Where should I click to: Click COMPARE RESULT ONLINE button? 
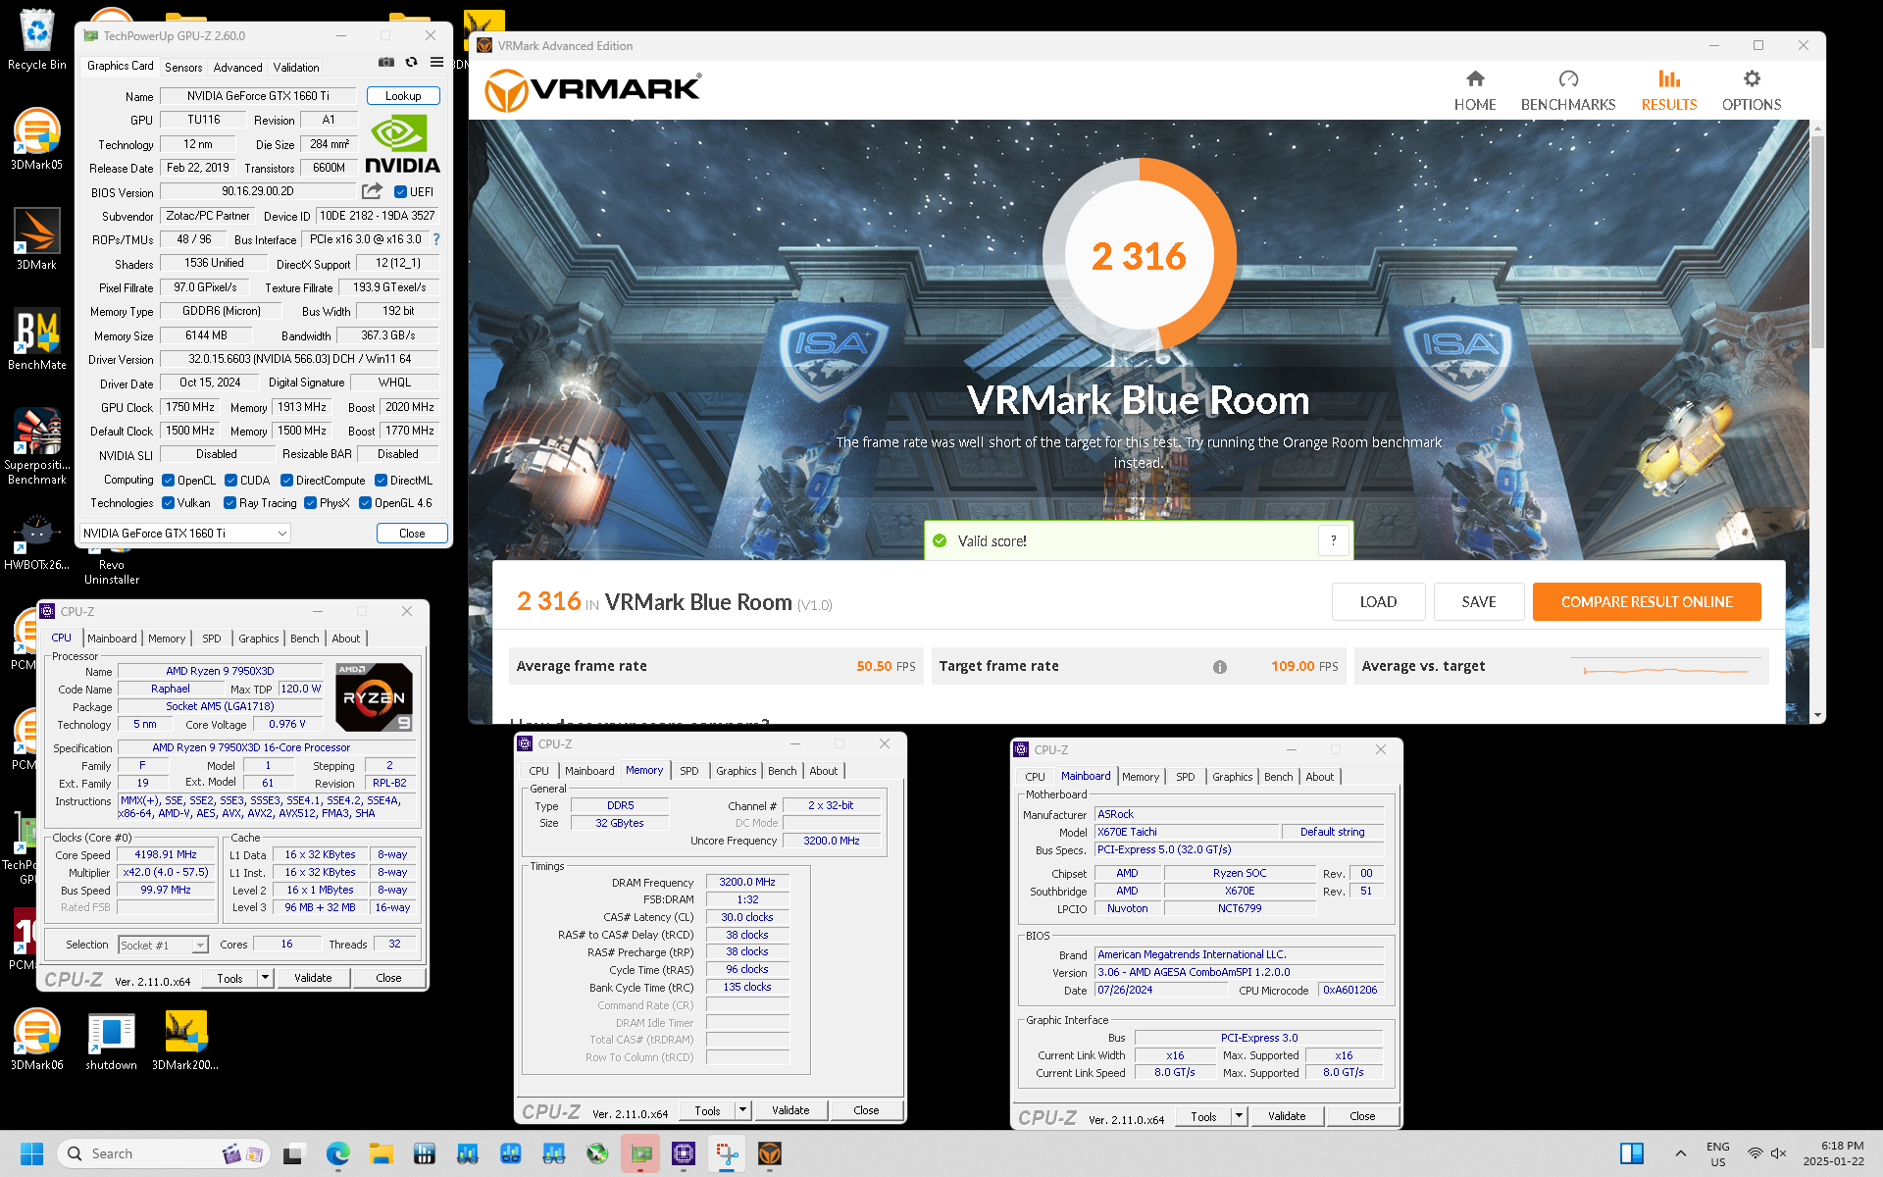click(x=1647, y=602)
